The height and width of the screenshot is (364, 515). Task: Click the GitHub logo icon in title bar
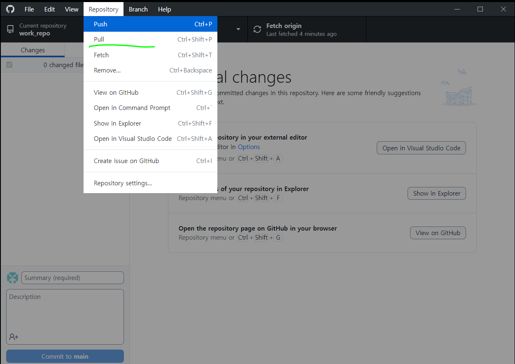coord(10,9)
